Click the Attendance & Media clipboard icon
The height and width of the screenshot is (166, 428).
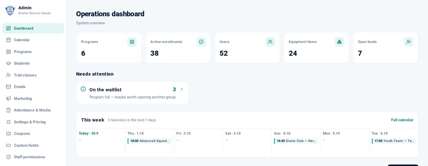click(x=9, y=110)
